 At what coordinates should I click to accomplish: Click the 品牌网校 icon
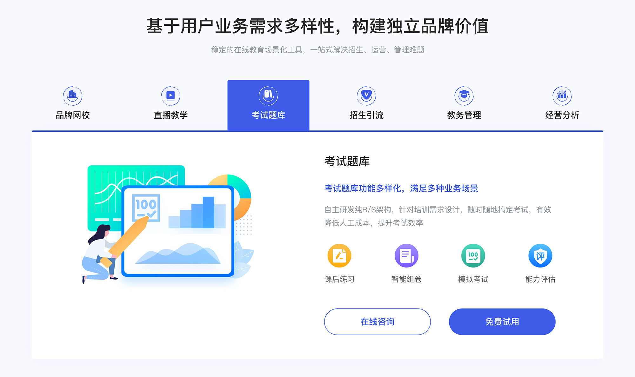click(71, 95)
